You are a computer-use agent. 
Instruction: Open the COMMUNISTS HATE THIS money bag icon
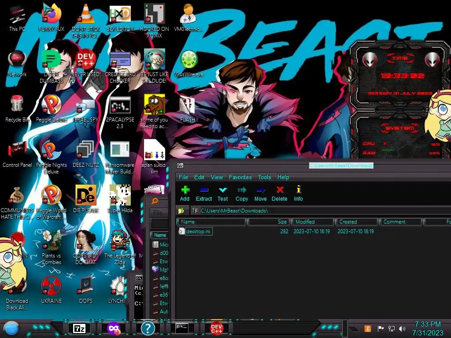[x=17, y=202]
